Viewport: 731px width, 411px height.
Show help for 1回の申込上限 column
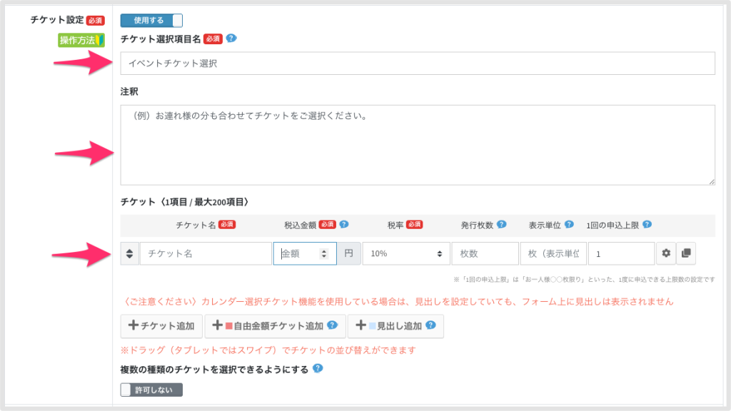647,225
